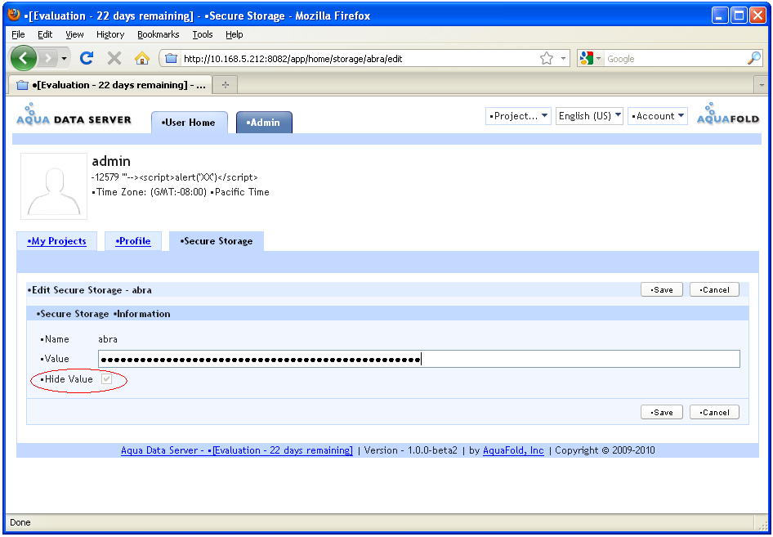
Task: Click the forward navigation arrow
Action: 47,59
